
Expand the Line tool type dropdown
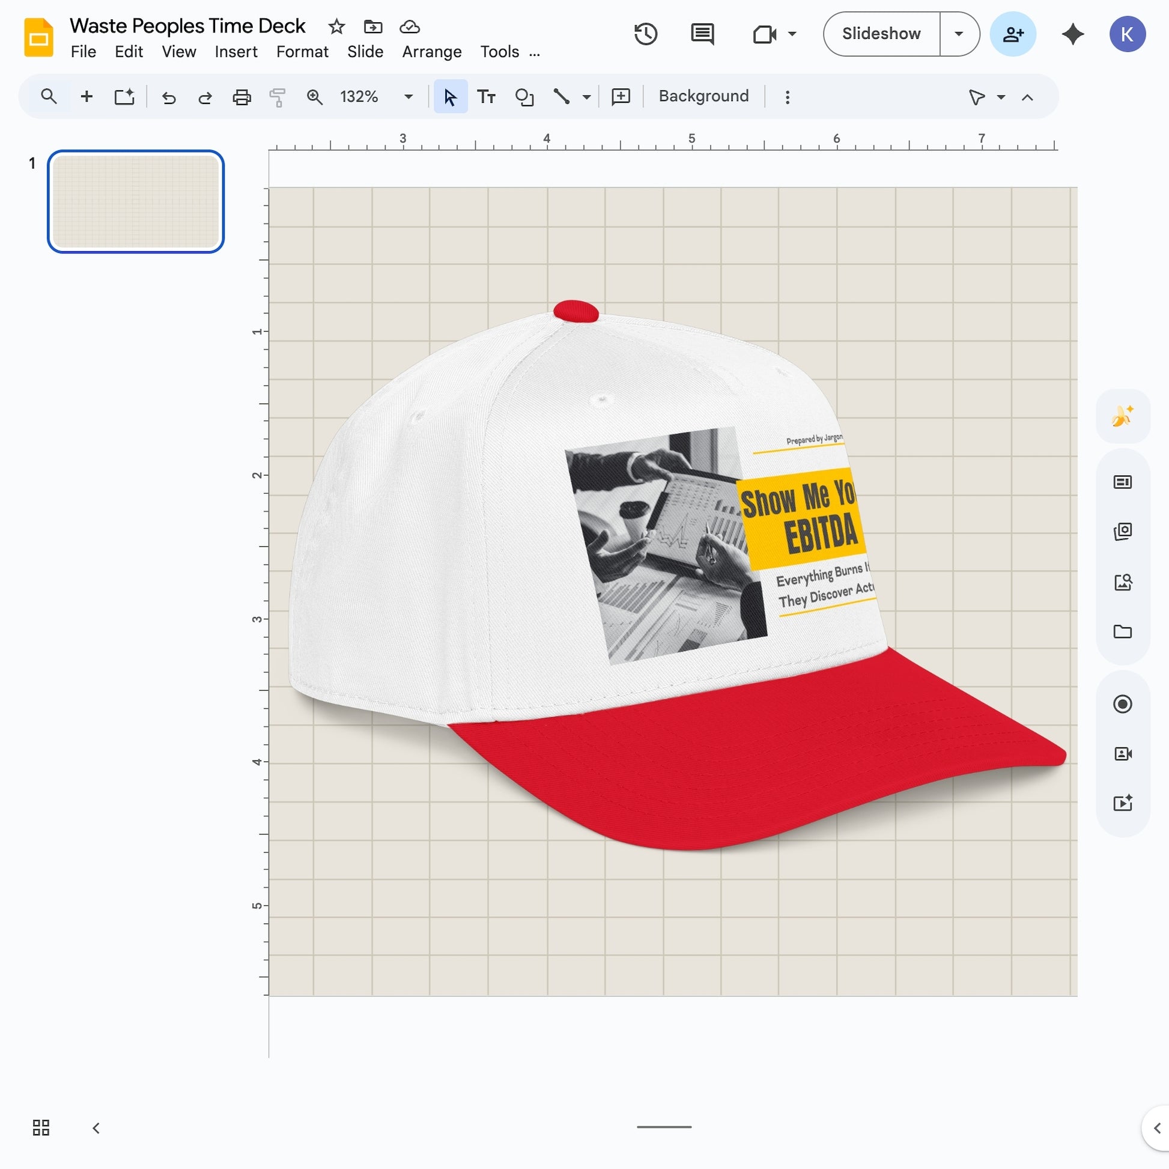586,97
